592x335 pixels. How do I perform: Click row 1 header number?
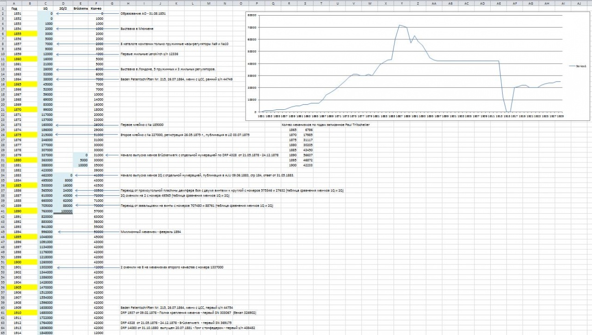point(3,8)
